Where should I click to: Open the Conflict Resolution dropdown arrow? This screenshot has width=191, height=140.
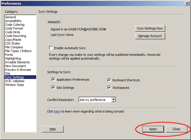pos(113,100)
